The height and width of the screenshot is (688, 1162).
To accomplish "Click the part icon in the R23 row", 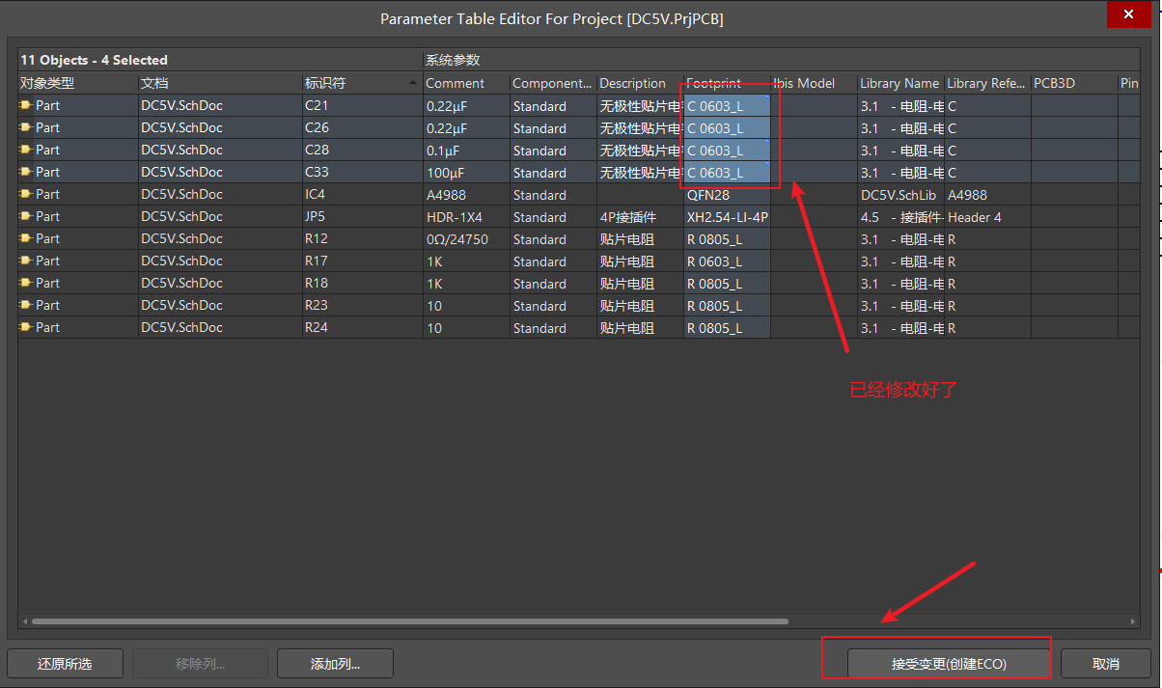I will 26,305.
